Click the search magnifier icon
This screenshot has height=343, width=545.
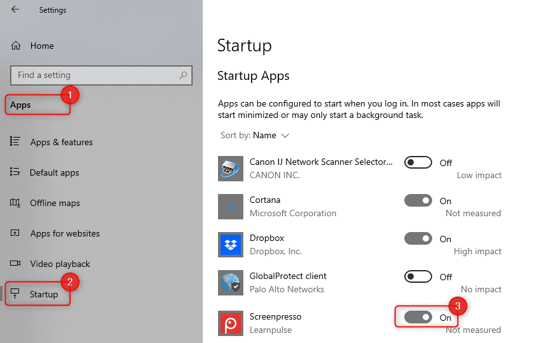point(183,75)
